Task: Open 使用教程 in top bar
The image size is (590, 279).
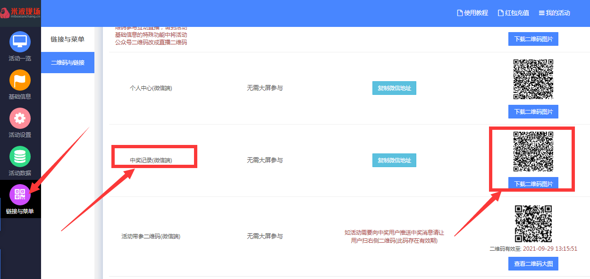Action: 472,13
